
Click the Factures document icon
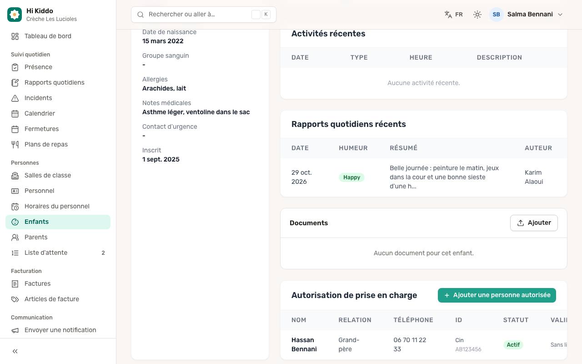tap(15, 284)
